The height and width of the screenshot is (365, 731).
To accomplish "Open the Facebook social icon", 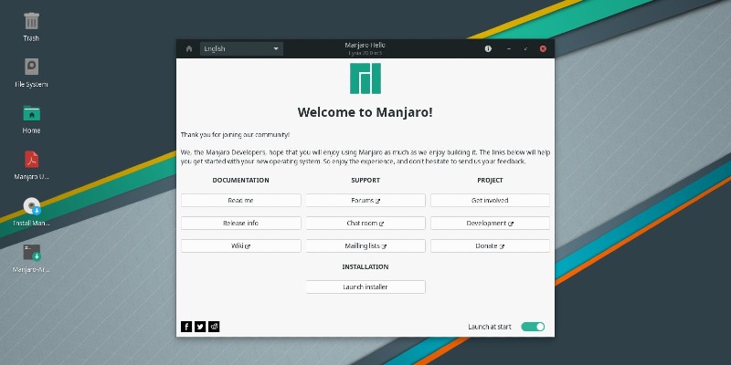I will point(186,327).
